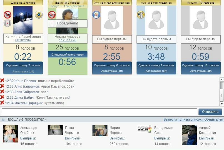This screenshot has height=150, width=224.
Task: Collapse the Прошлые победители section arrow
Action: 3,120
